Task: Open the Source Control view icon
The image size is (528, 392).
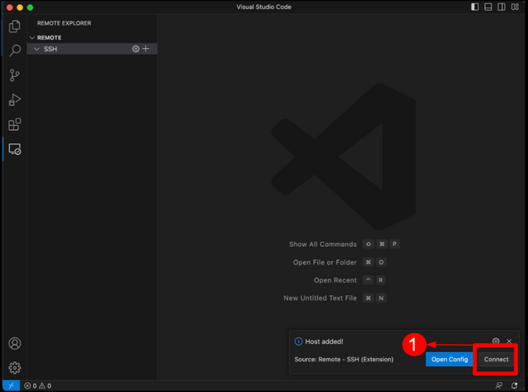Action: [x=14, y=75]
